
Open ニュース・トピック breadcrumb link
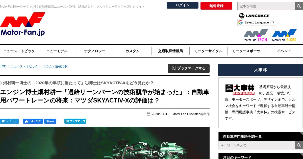click(24, 66)
